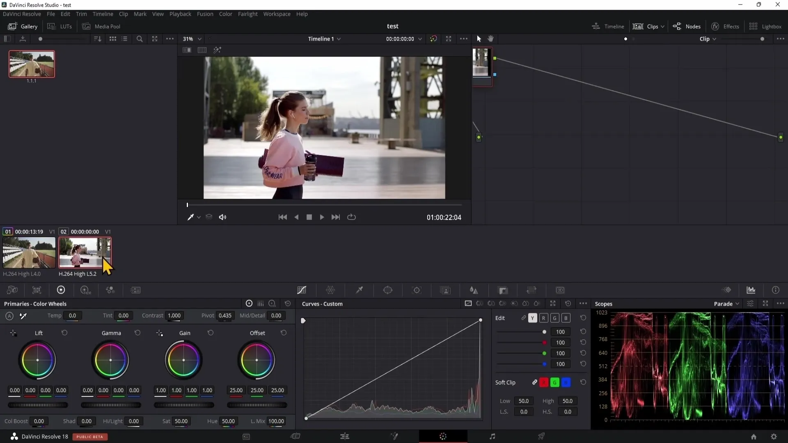Open the Clip node mode dropdown
The height and width of the screenshot is (443, 788).
pos(708,39)
